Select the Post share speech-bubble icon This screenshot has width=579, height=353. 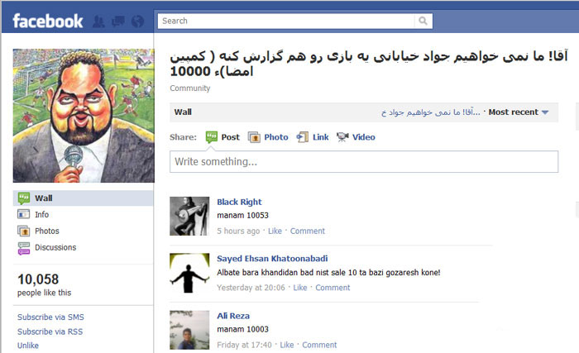click(212, 137)
